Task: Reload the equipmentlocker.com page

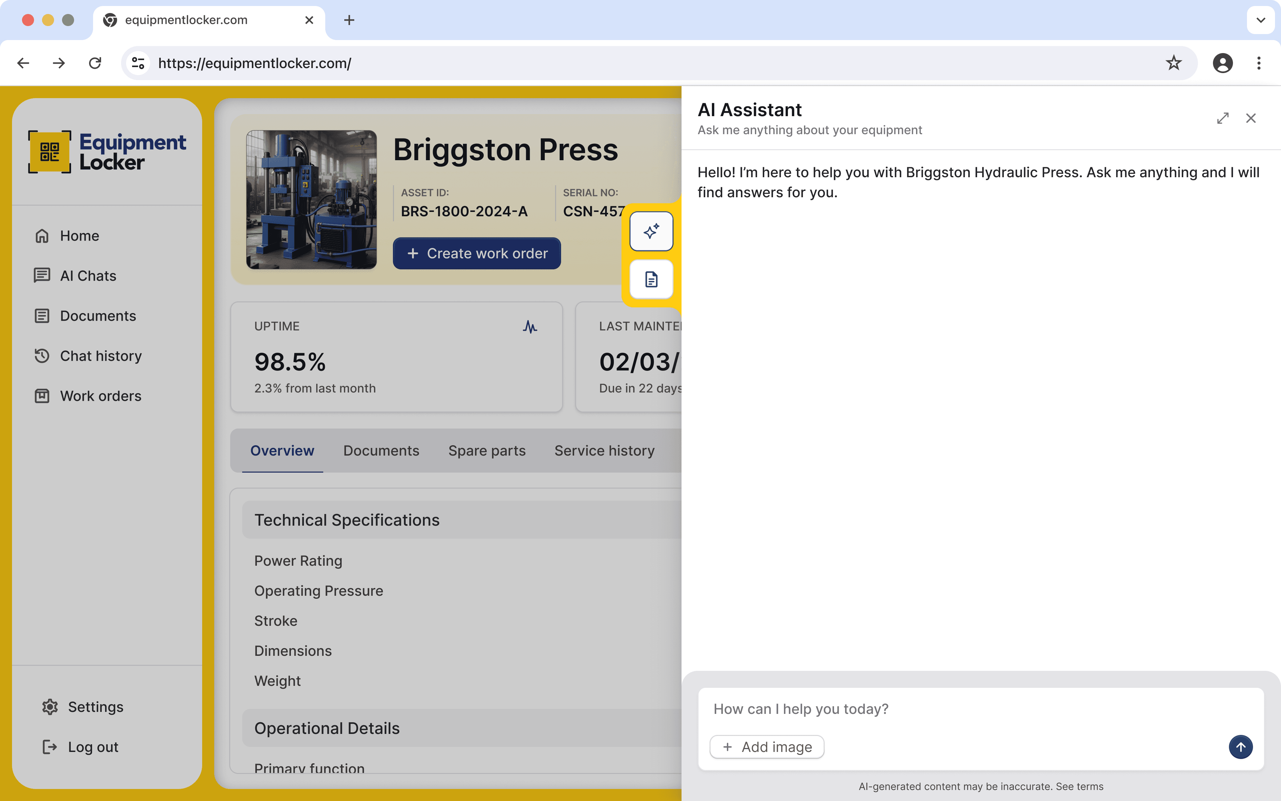Action: point(95,63)
